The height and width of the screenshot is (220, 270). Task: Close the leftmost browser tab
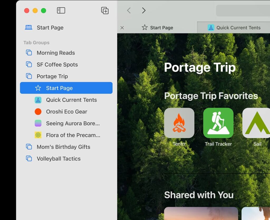[122, 27]
